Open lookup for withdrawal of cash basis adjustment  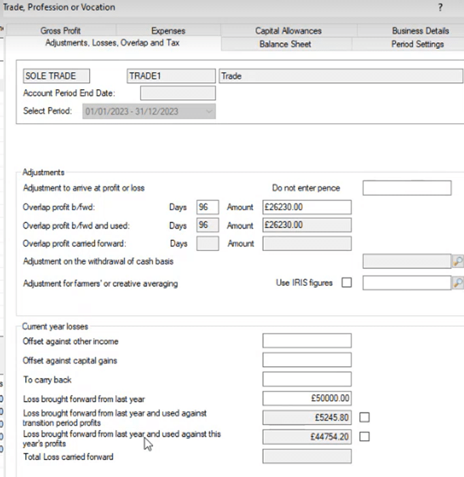click(458, 261)
